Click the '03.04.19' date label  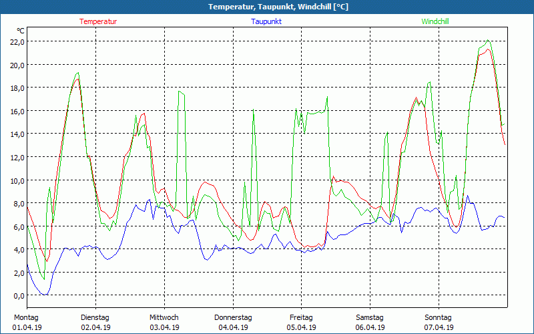[x=164, y=327]
